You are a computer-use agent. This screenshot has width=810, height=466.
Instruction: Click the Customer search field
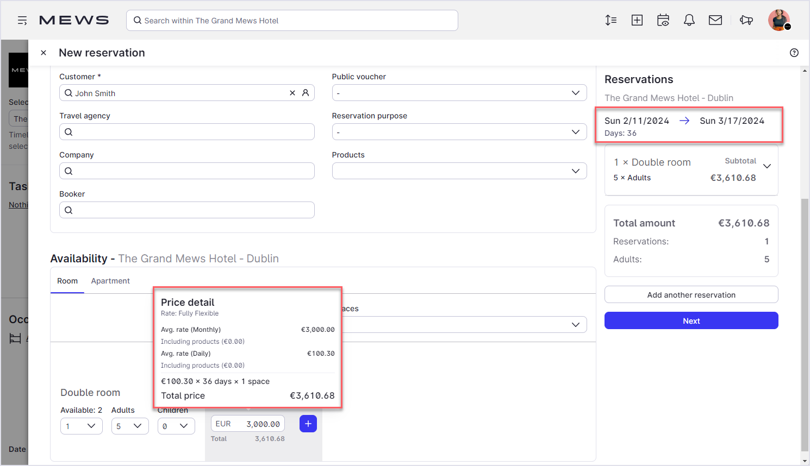(x=187, y=93)
